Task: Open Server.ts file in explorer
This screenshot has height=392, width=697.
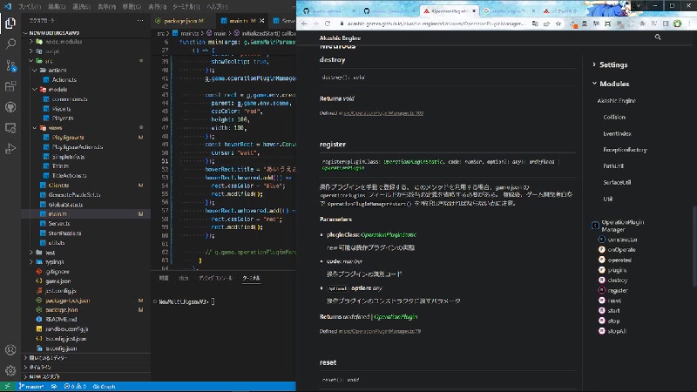Action: [x=59, y=224]
